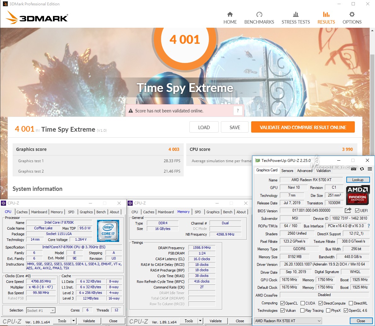Screen dimensions: 375x326
Task: Click the Graphics score value 4 003
Action: click(174, 149)
